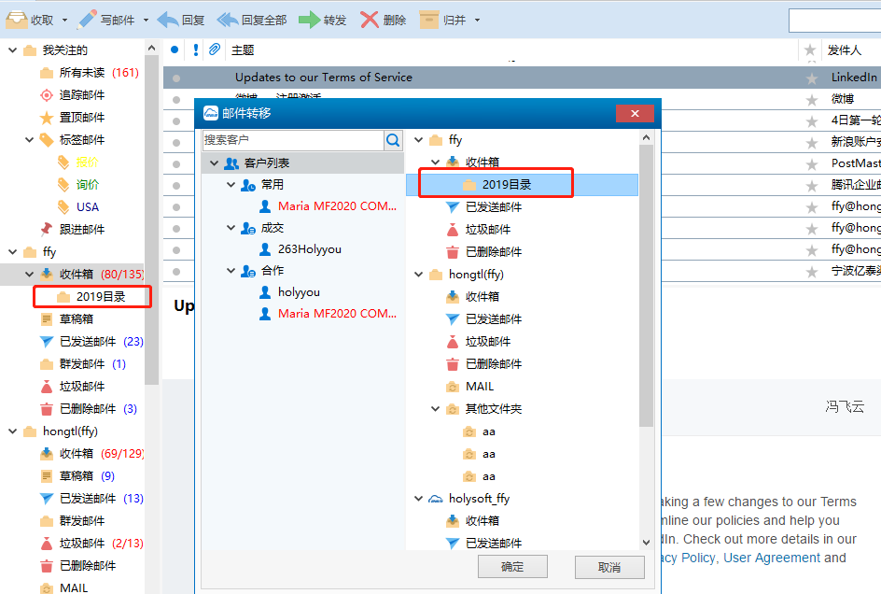The image size is (881, 594).
Task: Collapse the 客户列表 tree node
Action: 214,163
